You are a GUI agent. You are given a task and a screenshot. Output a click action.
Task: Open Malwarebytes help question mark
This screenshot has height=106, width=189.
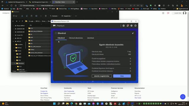pos(135,26)
